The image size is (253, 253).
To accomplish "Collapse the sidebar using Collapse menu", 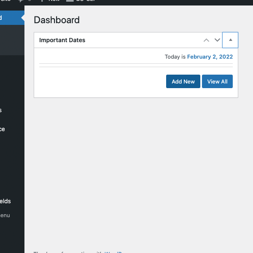I will [x=4, y=215].
